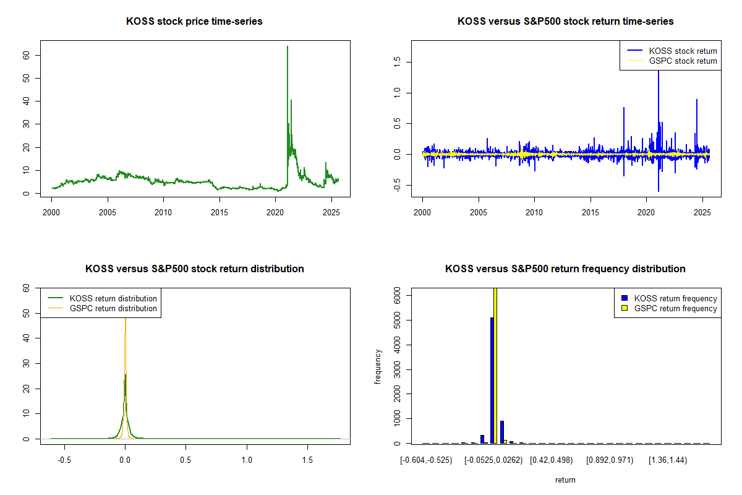Click the "KOSS versus S&P500 stock return distribution" title
Screen dimensions: 742x495
tap(194, 269)
